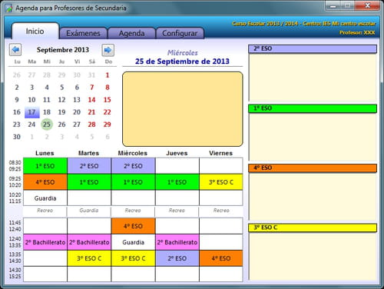The image size is (384, 289).
Task: Select the Inicio tab
Action: click(35, 32)
